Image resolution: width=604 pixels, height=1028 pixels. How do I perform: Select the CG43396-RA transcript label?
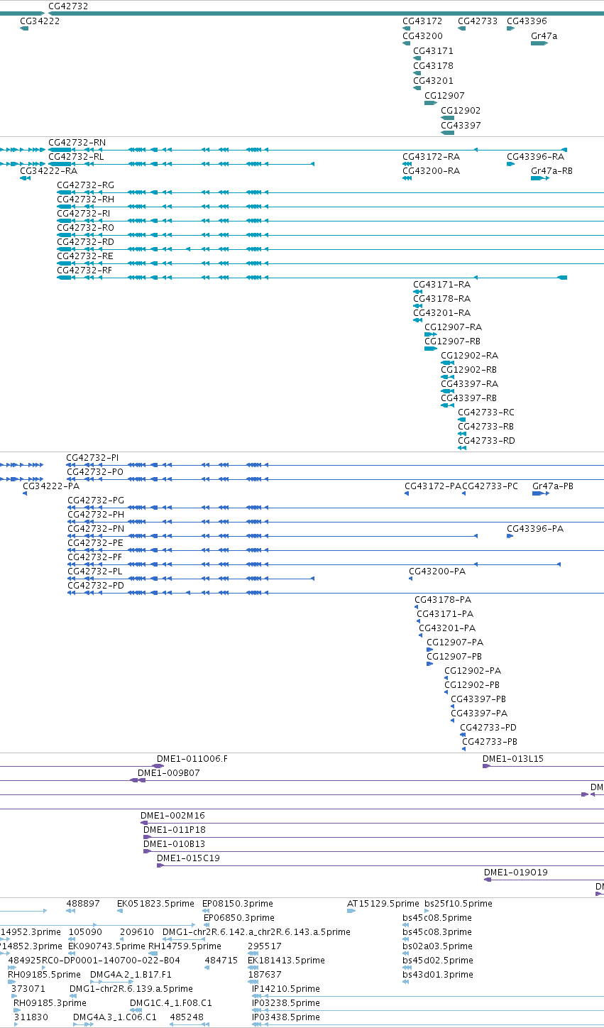535,157
